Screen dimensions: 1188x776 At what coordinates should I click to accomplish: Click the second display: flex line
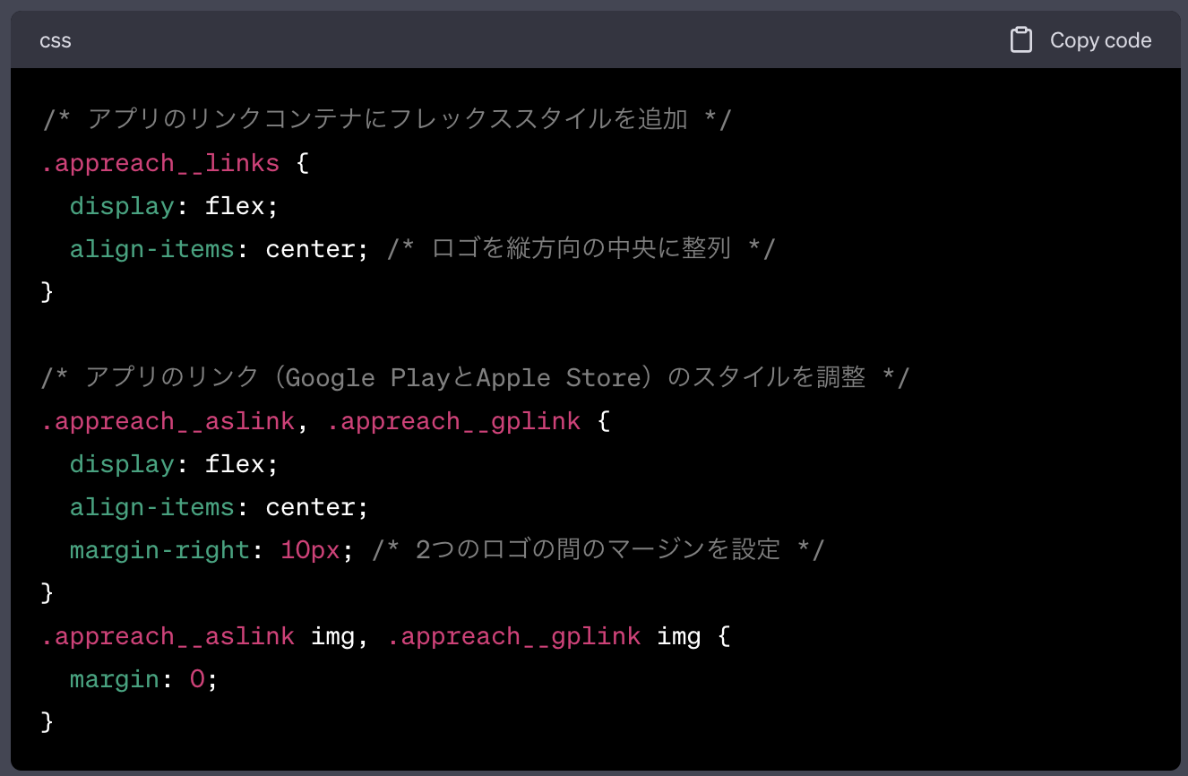coord(172,463)
